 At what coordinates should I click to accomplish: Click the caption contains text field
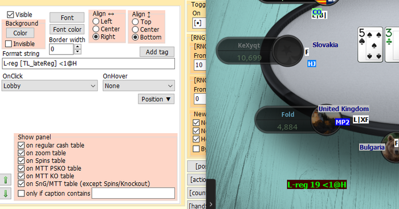(133, 193)
